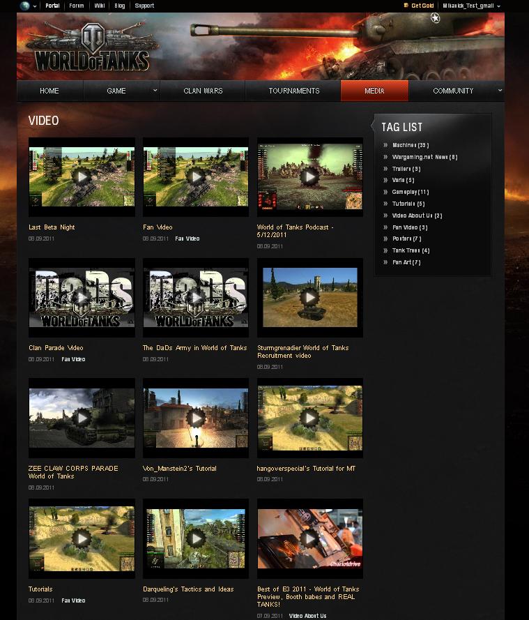The height and width of the screenshot is (620, 529).
Task: Click the World of Tanks logo
Action: click(92, 47)
